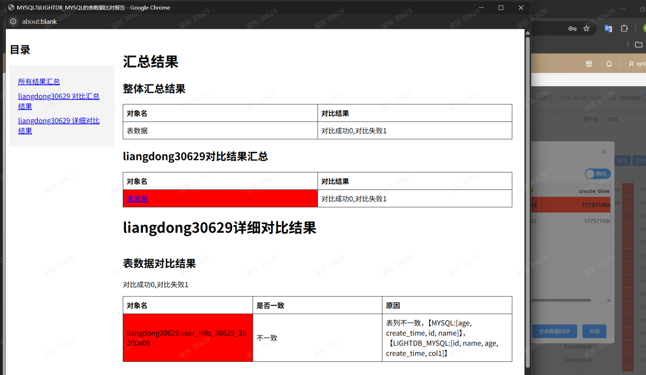
Task: Click the right arrow of the dialog's horizontal scrollbar
Action: [609, 300]
